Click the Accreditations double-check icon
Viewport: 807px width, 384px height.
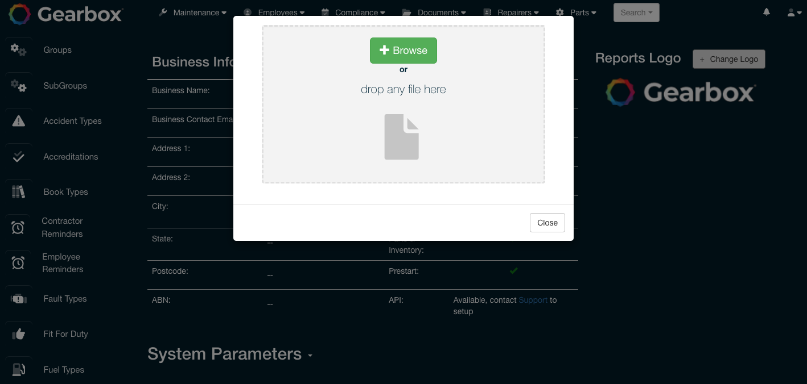pos(18,157)
